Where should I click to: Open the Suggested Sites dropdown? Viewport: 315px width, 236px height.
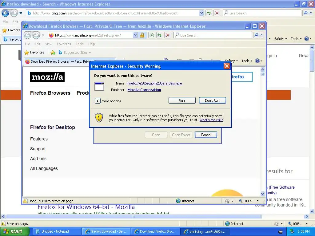(x=74, y=52)
